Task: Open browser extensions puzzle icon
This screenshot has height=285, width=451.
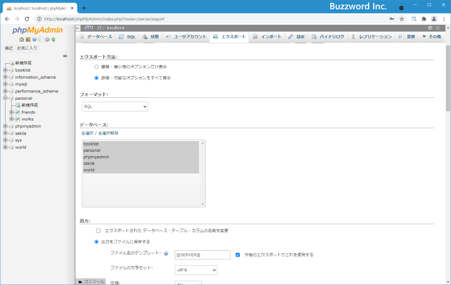Action: click(424, 19)
